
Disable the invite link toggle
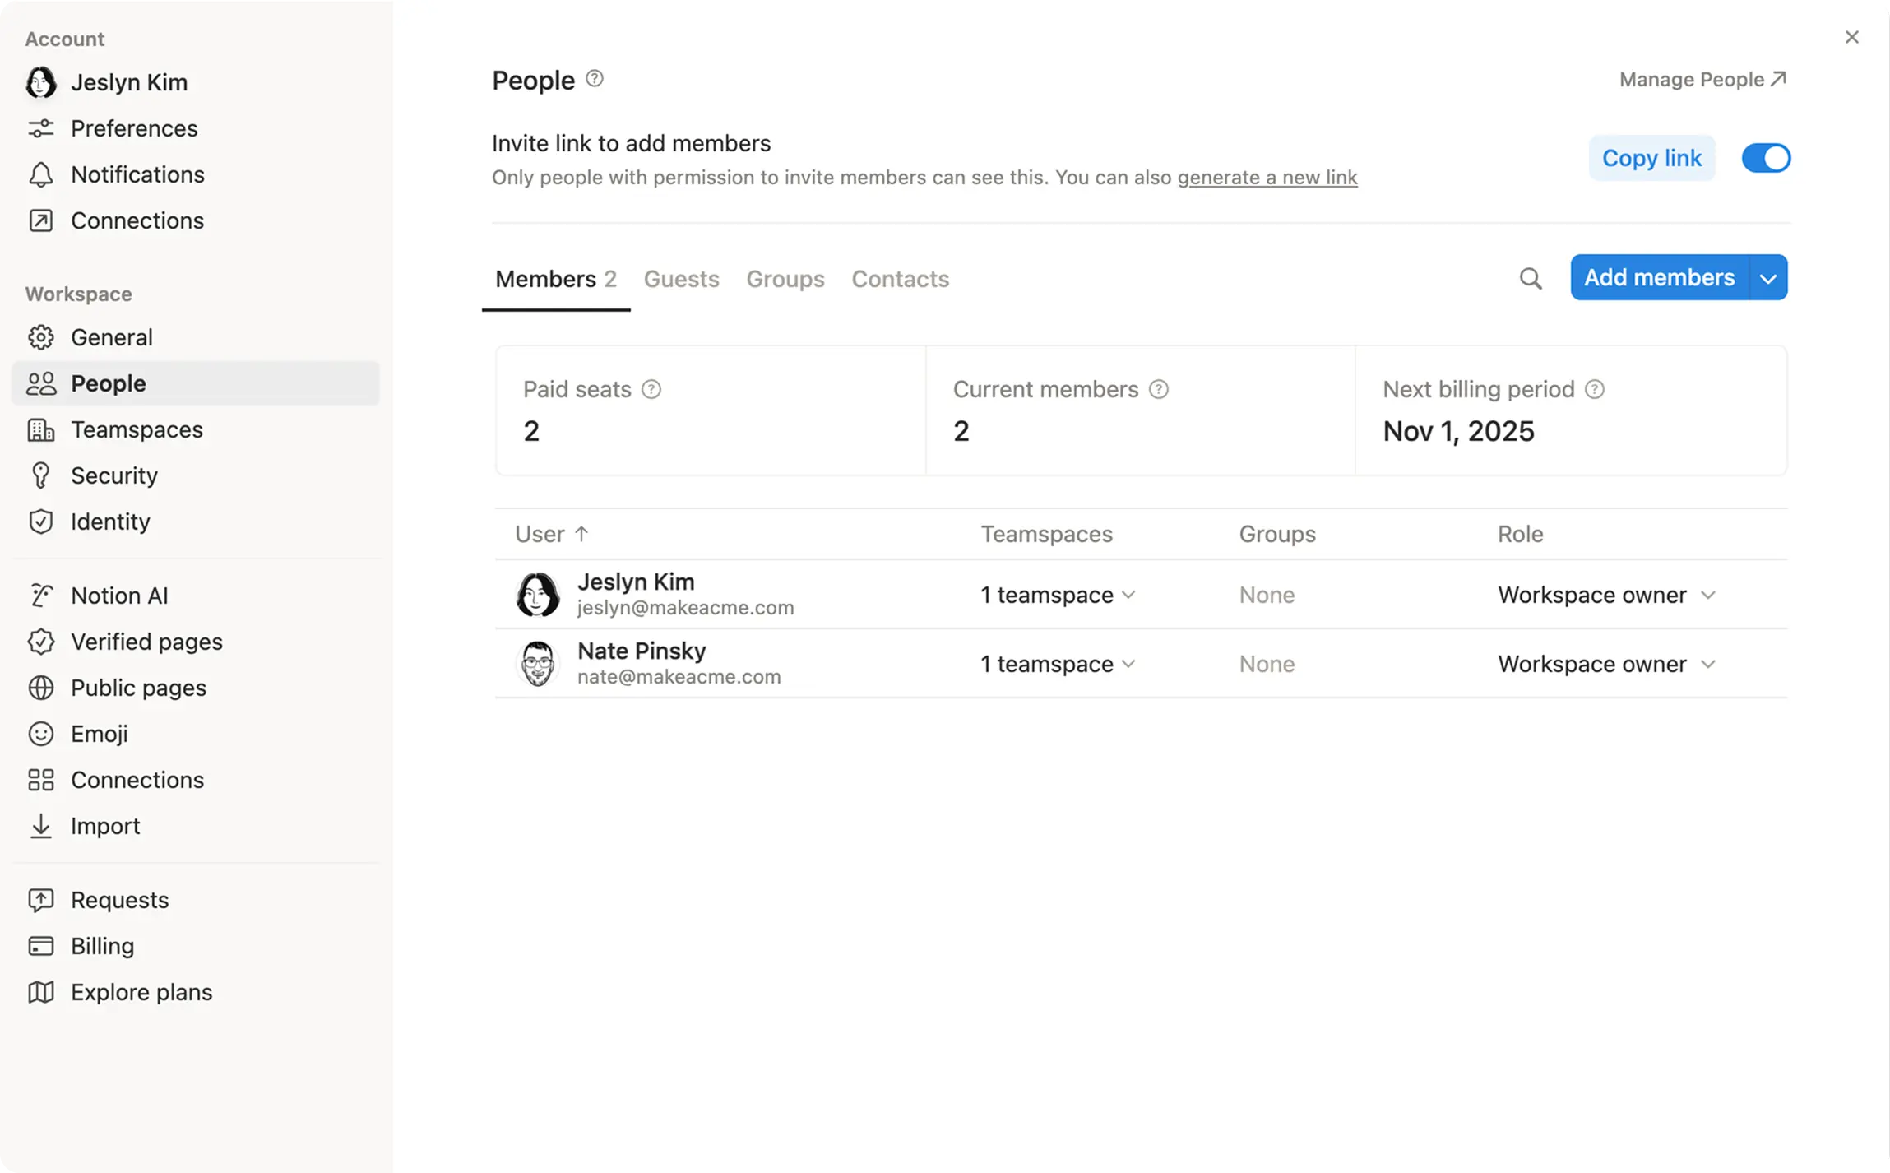coord(1765,158)
